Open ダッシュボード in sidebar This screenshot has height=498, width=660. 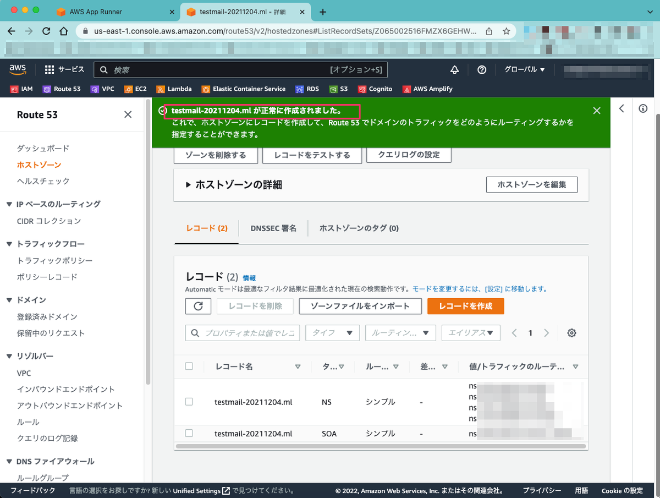point(43,149)
